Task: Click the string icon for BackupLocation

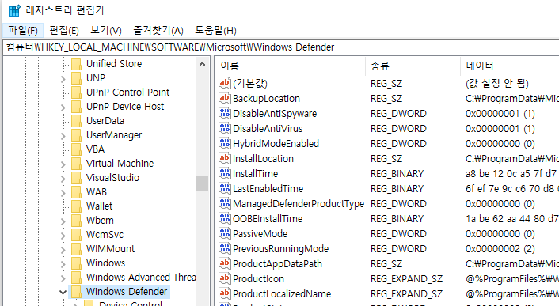Action: [225, 98]
